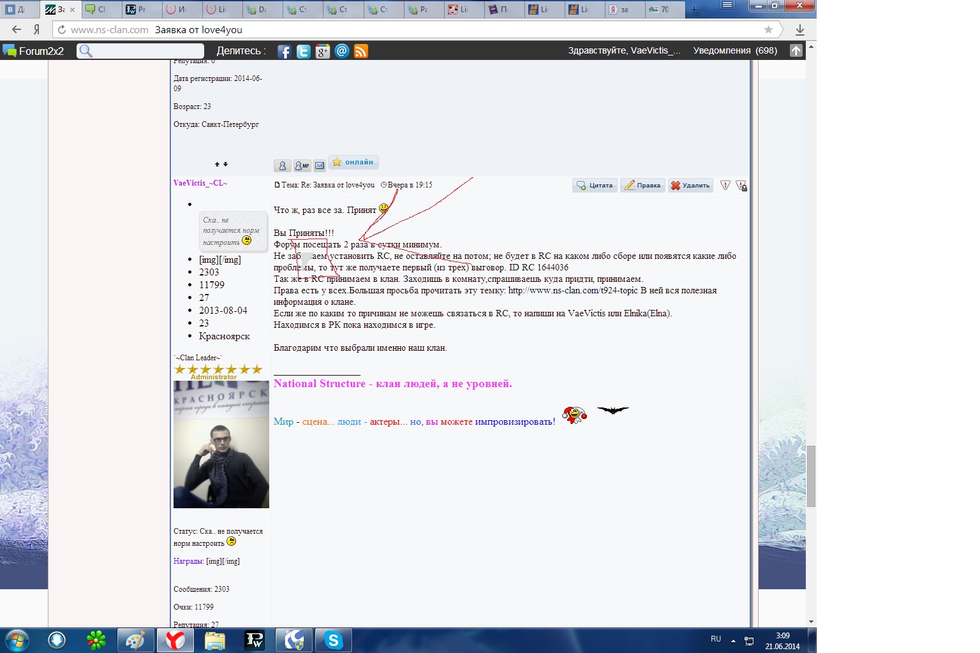Open the RSS feed icon
The height and width of the screenshot is (653, 980).
(361, 52)
